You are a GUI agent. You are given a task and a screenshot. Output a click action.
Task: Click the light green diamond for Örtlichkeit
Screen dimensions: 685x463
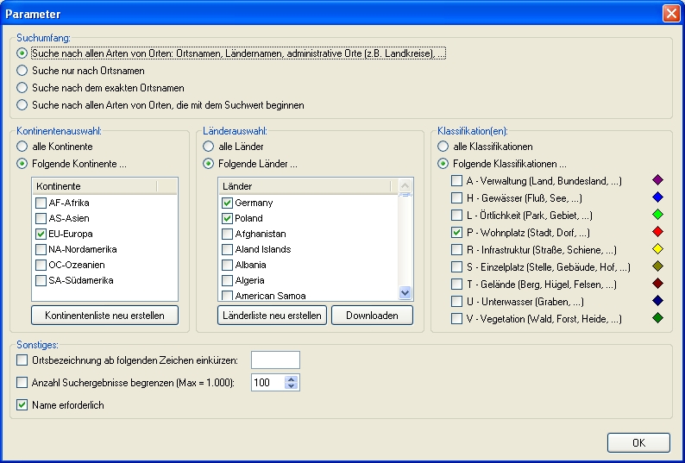657,214
